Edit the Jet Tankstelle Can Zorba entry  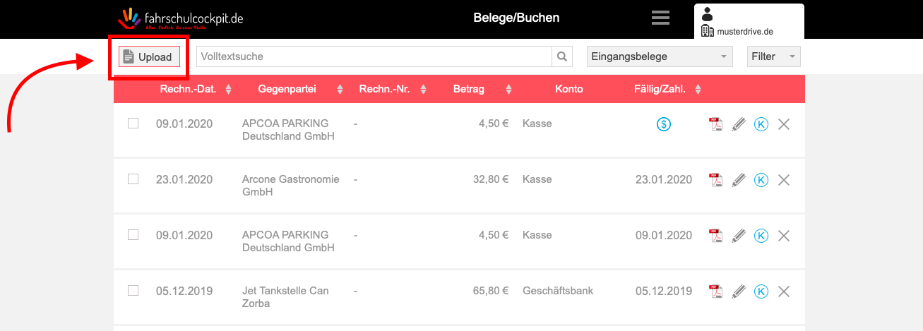[739, 291]
